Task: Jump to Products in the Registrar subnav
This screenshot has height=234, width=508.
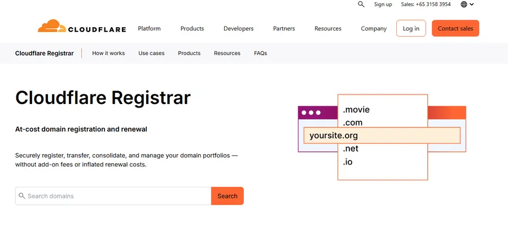Action: click(189, 53)
